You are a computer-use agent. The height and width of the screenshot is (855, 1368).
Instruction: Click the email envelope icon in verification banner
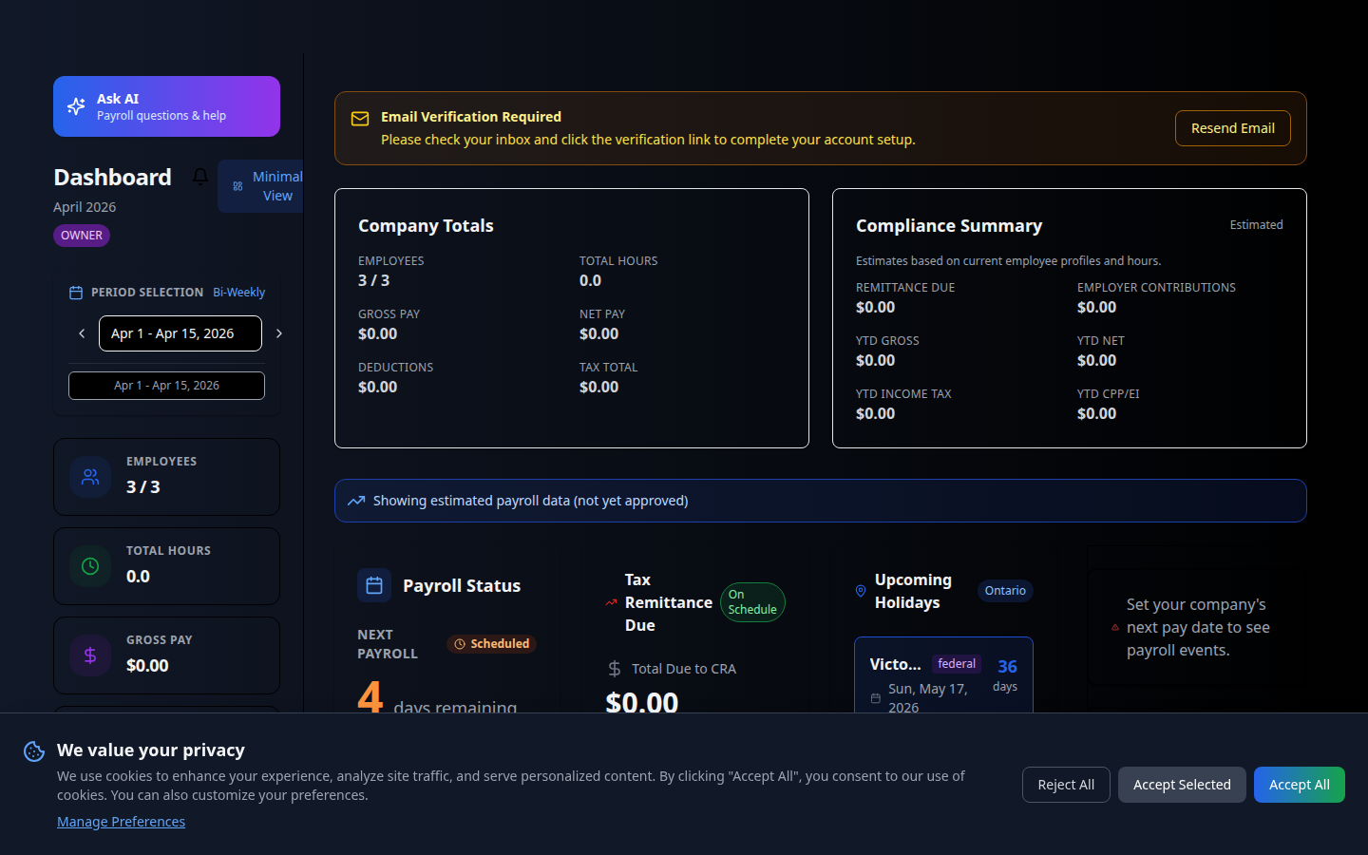pos(360,119)
